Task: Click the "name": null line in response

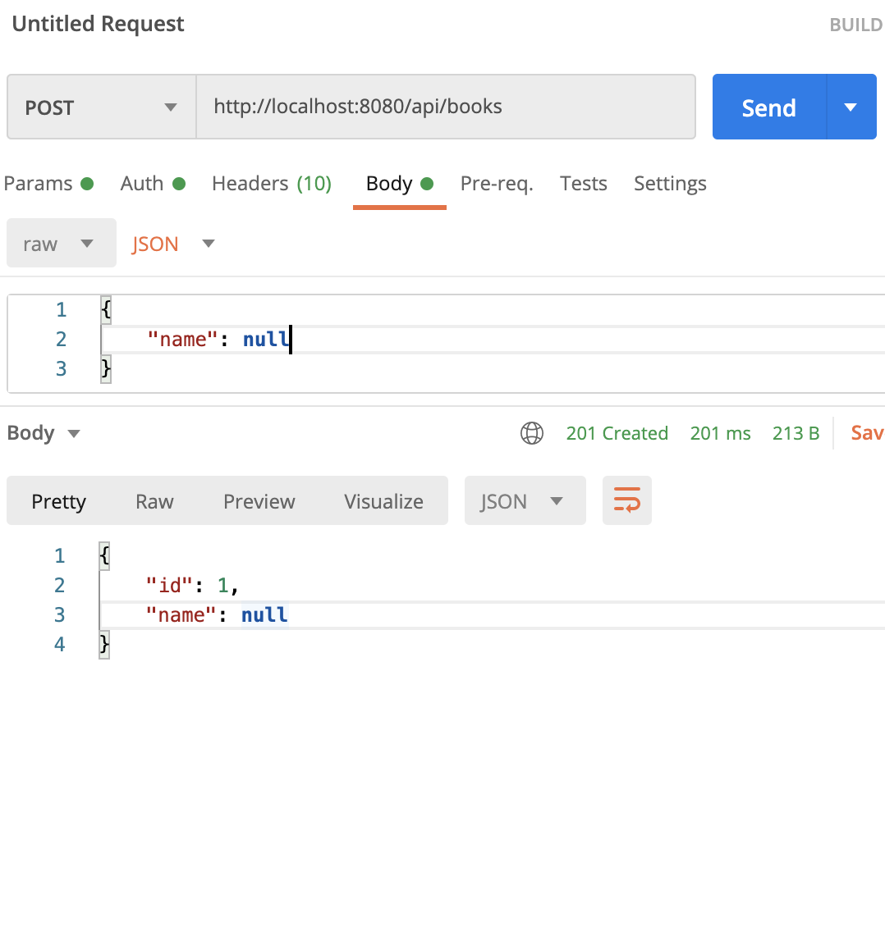Action: 491,614
